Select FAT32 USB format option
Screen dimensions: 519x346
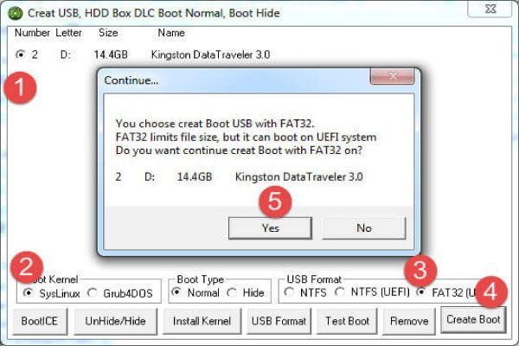click(421, 292)
